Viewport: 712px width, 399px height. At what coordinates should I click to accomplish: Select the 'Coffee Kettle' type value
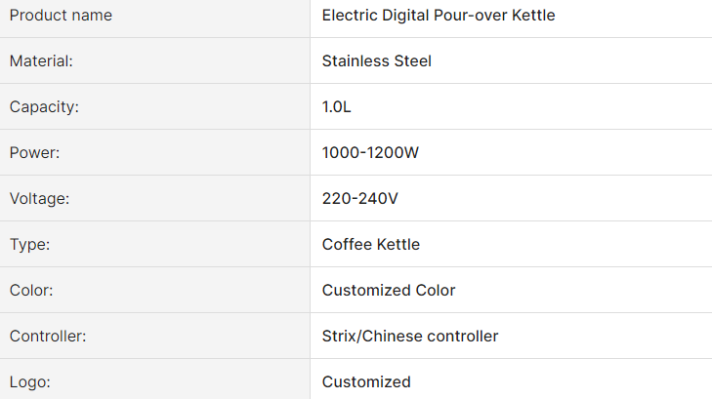click(x=371, y=245)
